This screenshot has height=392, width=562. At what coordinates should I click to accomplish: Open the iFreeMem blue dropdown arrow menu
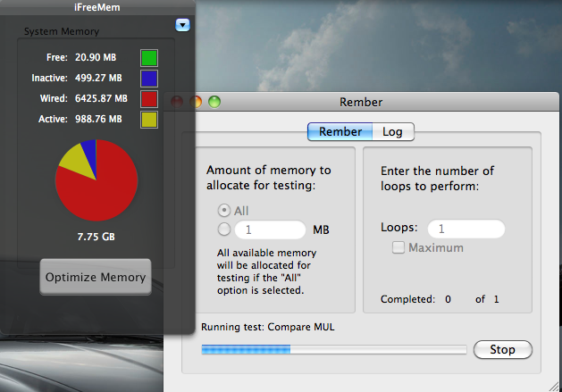click(182, 25)
